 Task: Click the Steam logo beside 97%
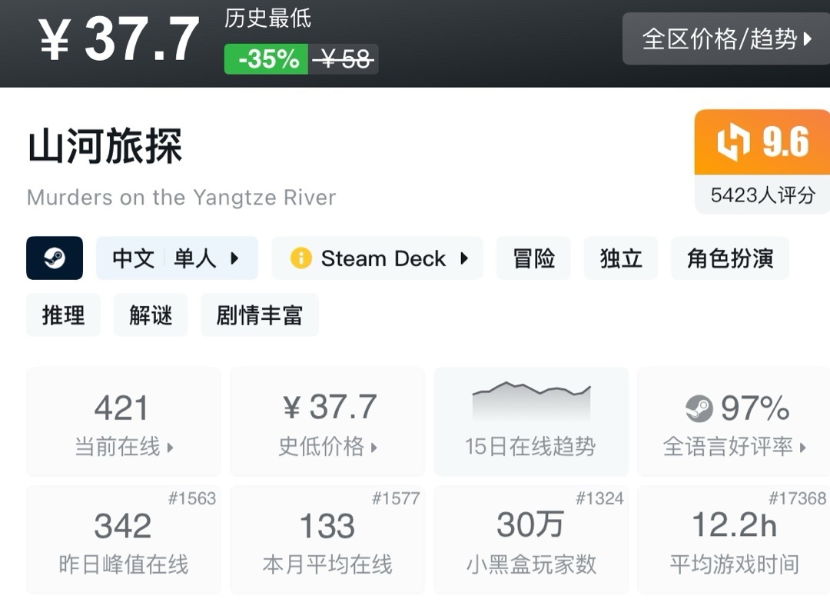point(699,408)
